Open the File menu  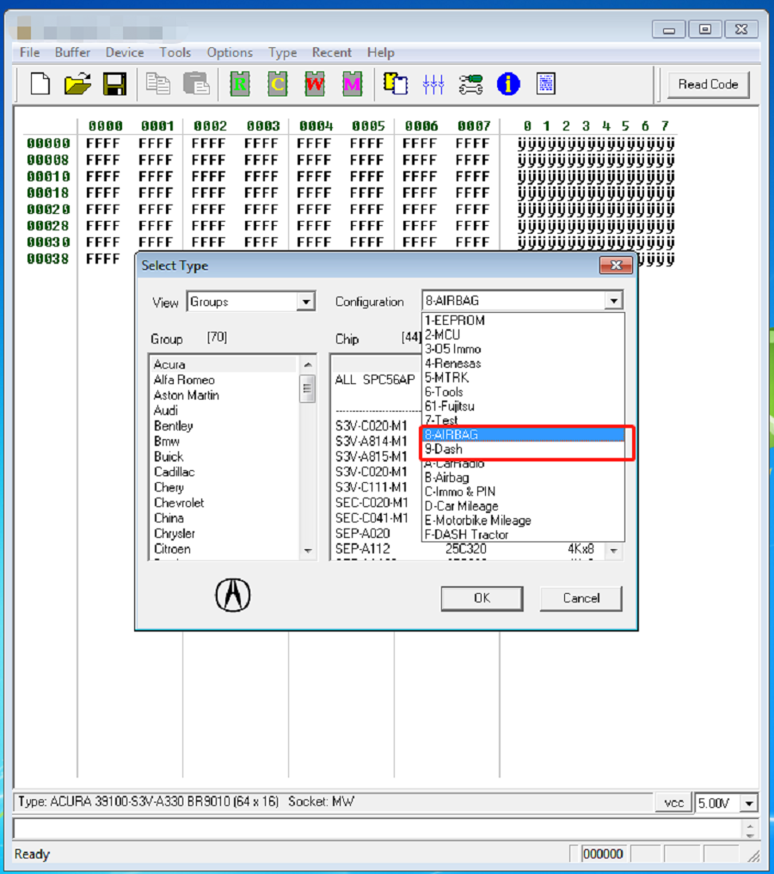pyautogui.click(x=29, y=52)
